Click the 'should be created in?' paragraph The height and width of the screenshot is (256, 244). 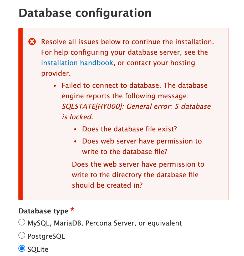(x=138, y=175)
